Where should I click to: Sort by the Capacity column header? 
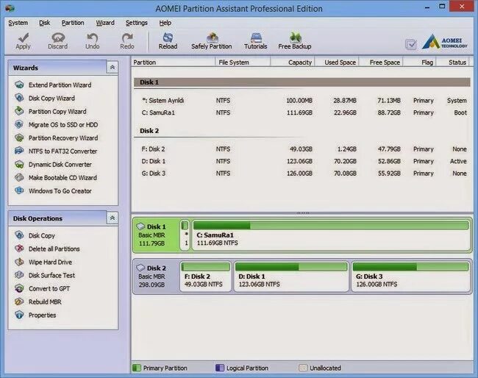tap(293, 63)
